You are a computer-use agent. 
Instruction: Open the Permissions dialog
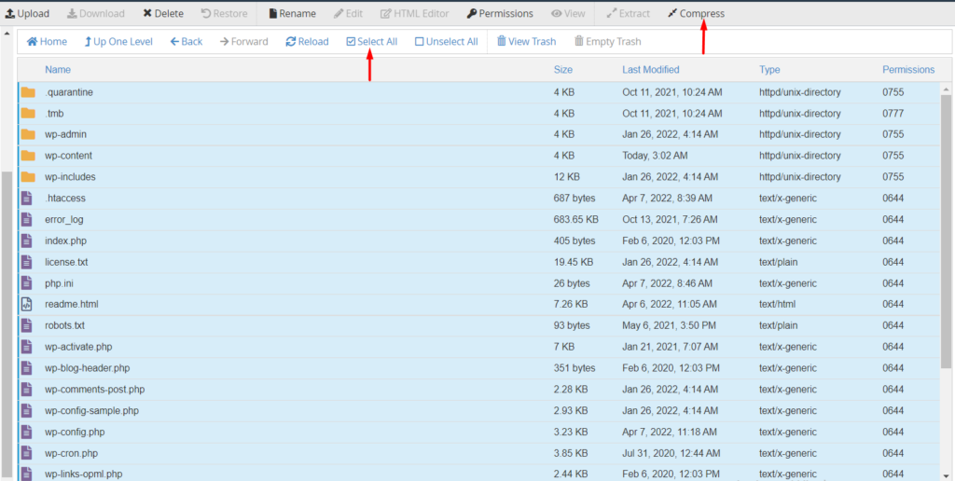pyautogui.click(x=500, y=13)
